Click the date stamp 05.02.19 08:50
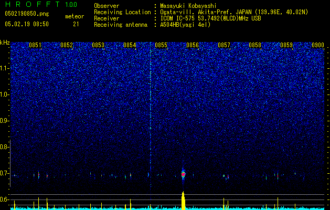Viewport: 330px width, 210px height. tap(27, 24)
